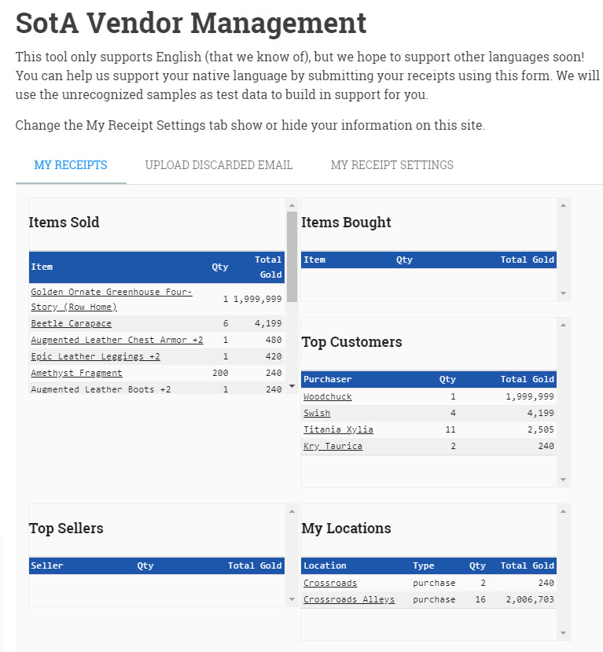Click the Items Sold scrollbar thumb
The image size is (603, 652).
[x=292, y=256]
